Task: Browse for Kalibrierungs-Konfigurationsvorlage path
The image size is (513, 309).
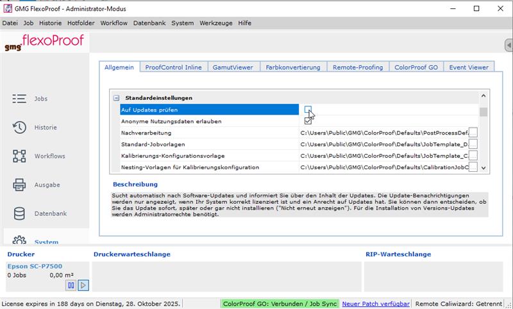Action: 473,156
